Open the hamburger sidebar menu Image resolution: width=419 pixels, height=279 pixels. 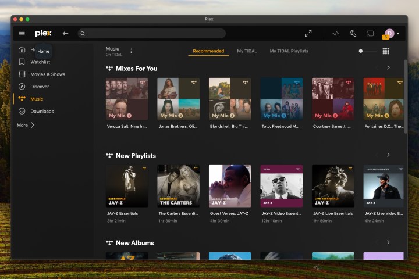pos(22,33)
